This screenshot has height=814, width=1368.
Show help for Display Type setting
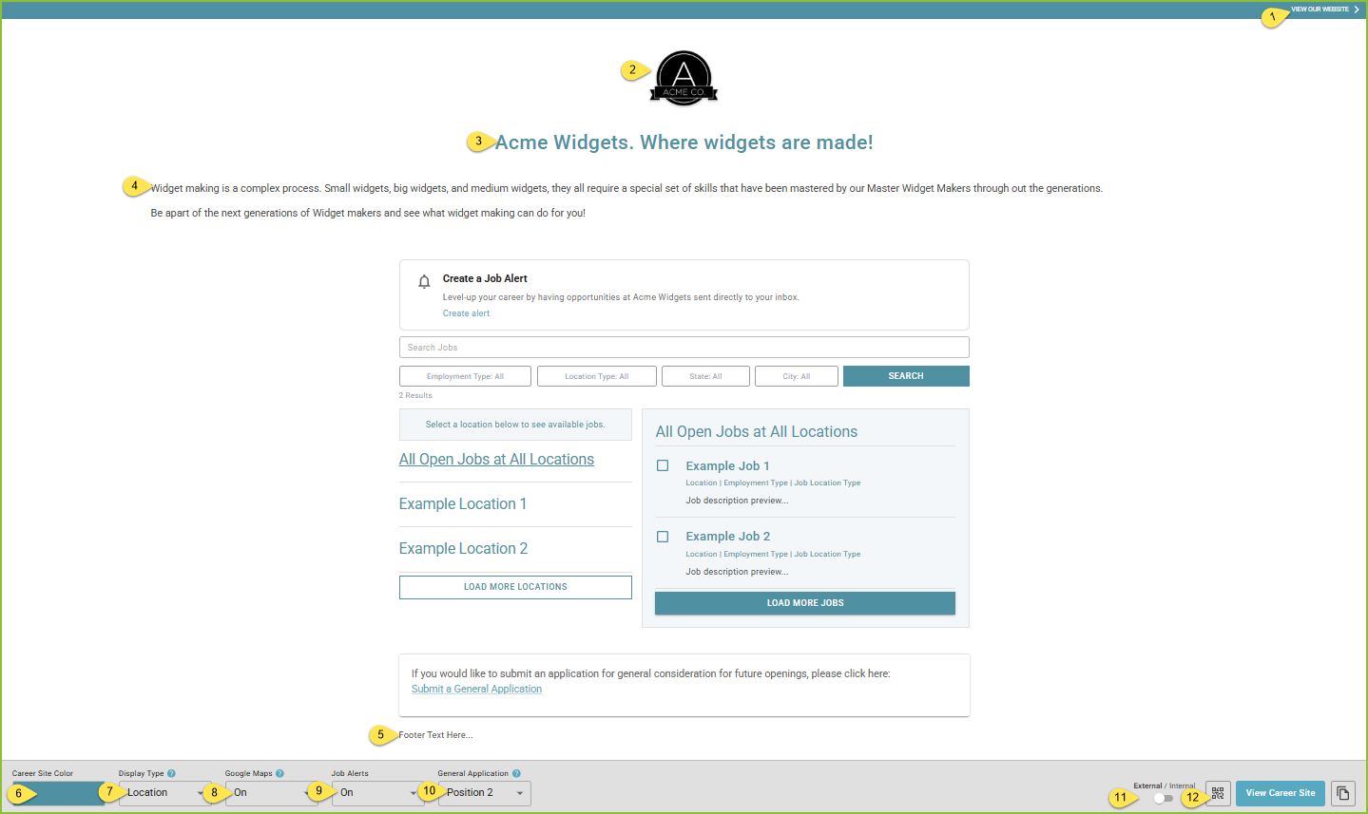(171, 773)
